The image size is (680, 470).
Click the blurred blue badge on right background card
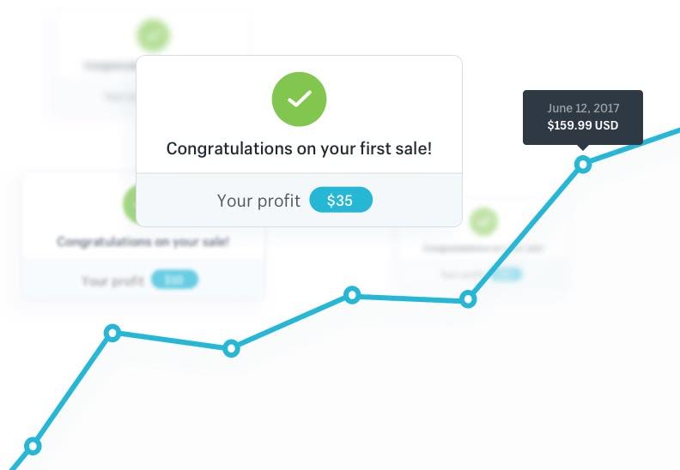click(507, 274)
